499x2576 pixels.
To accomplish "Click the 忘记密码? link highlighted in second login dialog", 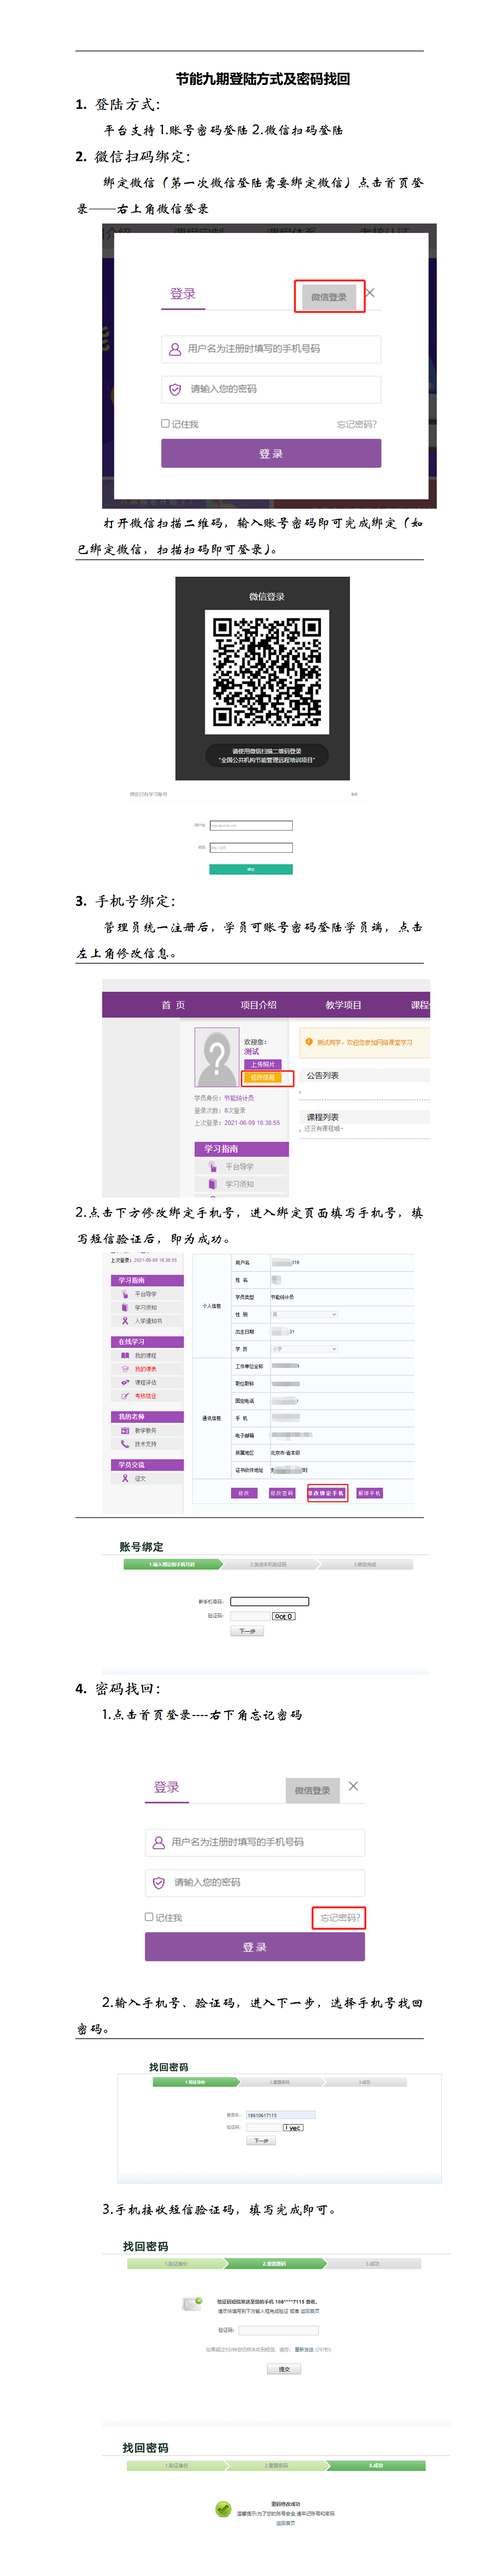I will point(339,1917).
